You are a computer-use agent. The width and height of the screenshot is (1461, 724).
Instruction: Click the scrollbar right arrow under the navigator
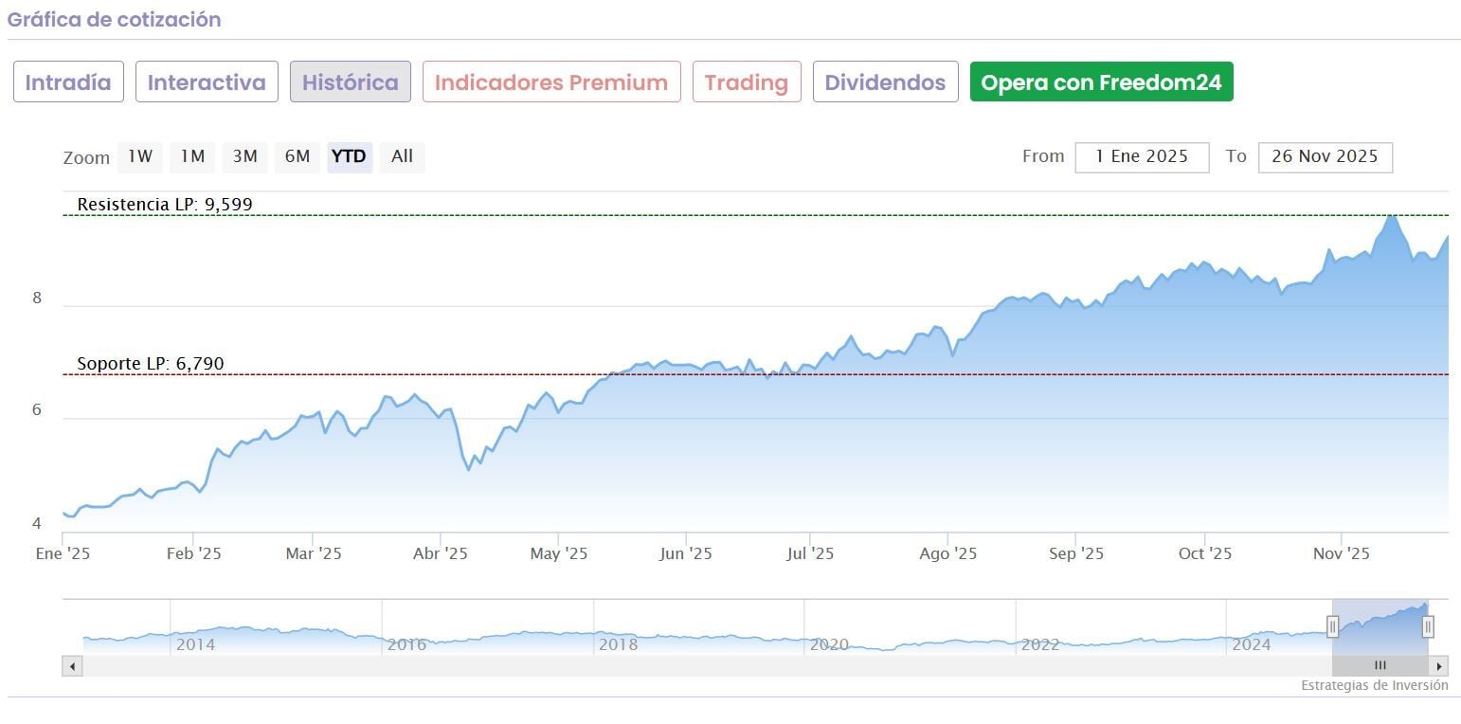click(x=1439, y=666)
